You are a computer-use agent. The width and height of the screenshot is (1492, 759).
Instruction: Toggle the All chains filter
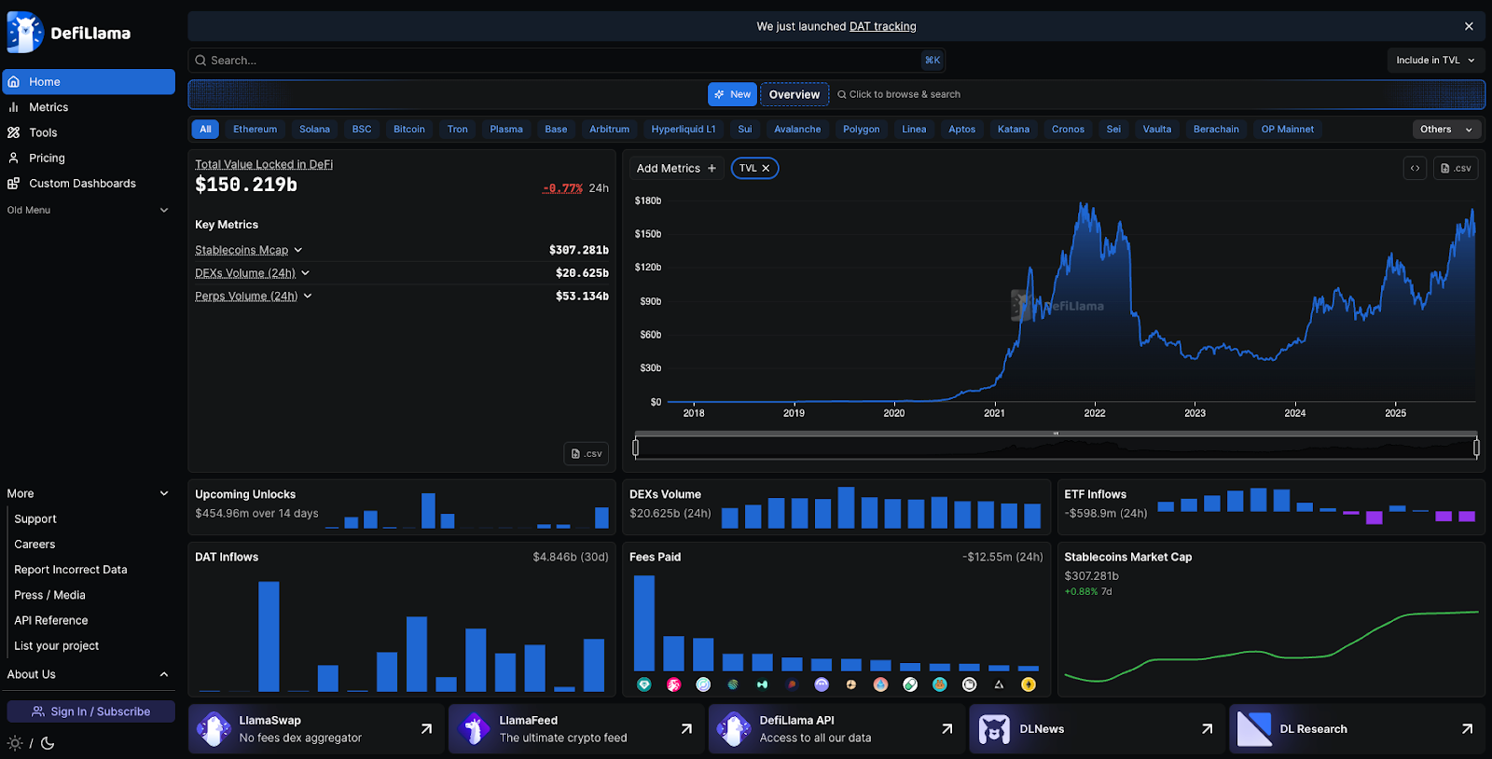205,130
